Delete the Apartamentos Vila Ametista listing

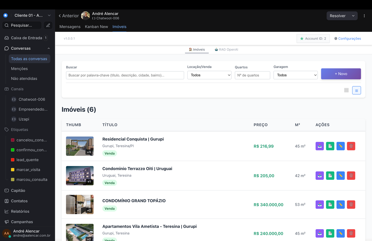[351, 233]
